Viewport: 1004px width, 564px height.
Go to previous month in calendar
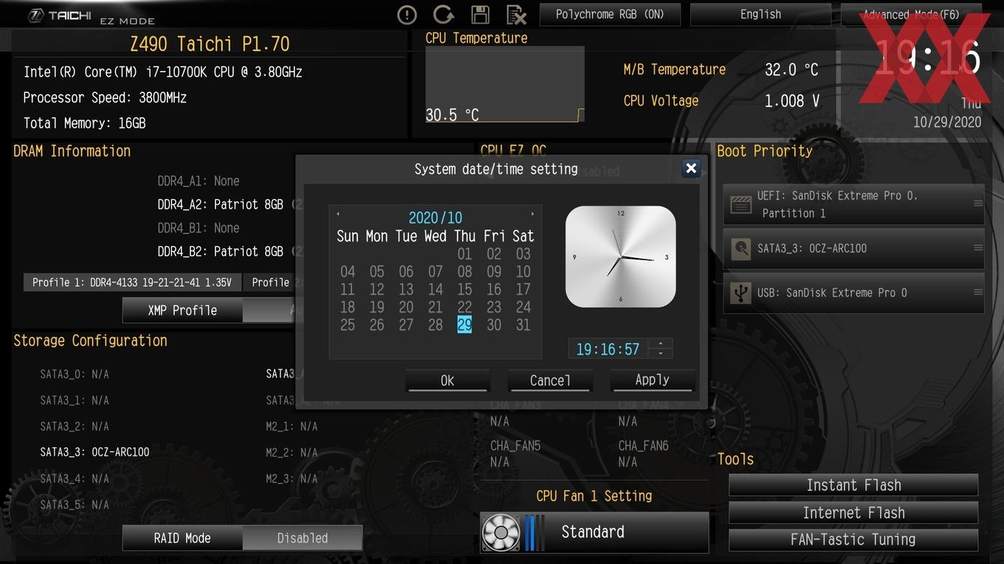(x=338, y=214)
